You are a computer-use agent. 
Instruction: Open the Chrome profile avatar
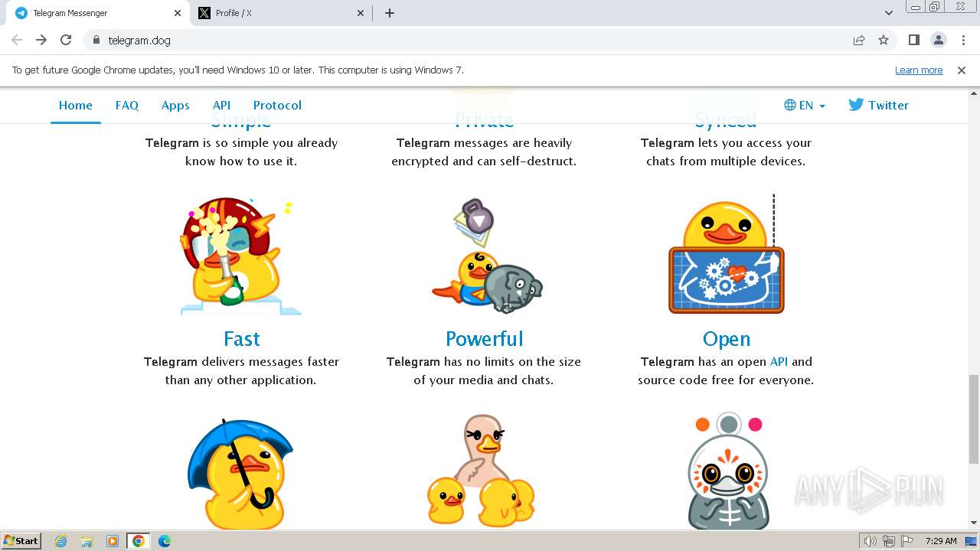click(x=939, y=40)
